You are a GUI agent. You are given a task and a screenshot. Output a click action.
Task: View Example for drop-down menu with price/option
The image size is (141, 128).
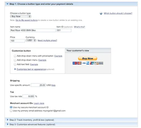point(58,56)
